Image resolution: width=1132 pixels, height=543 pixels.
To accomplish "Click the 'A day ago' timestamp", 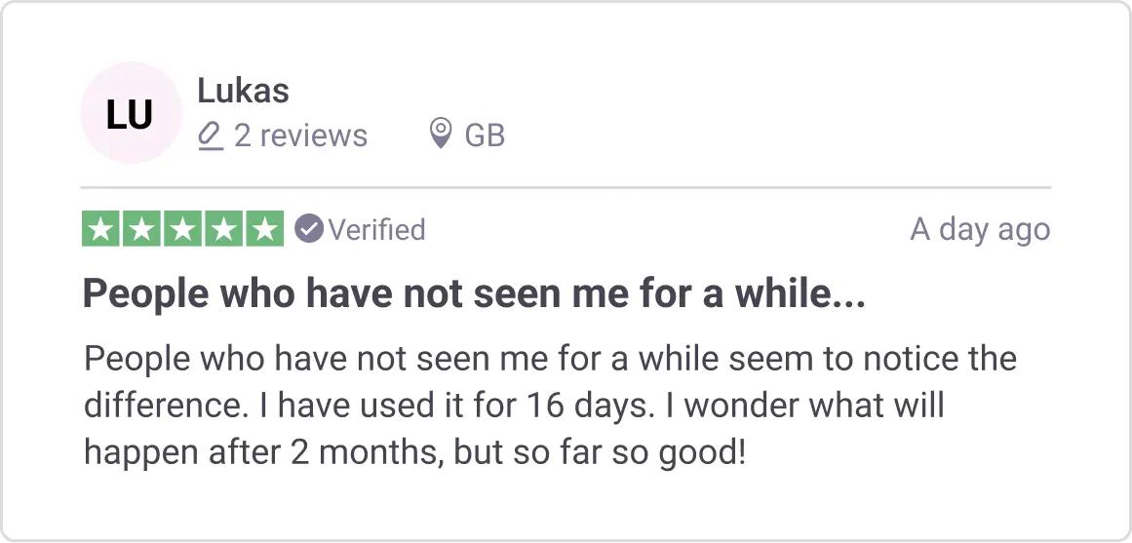I will (x=980, y=230).
